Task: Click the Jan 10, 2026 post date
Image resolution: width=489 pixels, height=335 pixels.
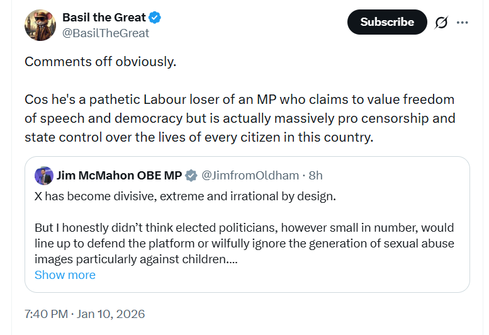Action: pos(111,314)
